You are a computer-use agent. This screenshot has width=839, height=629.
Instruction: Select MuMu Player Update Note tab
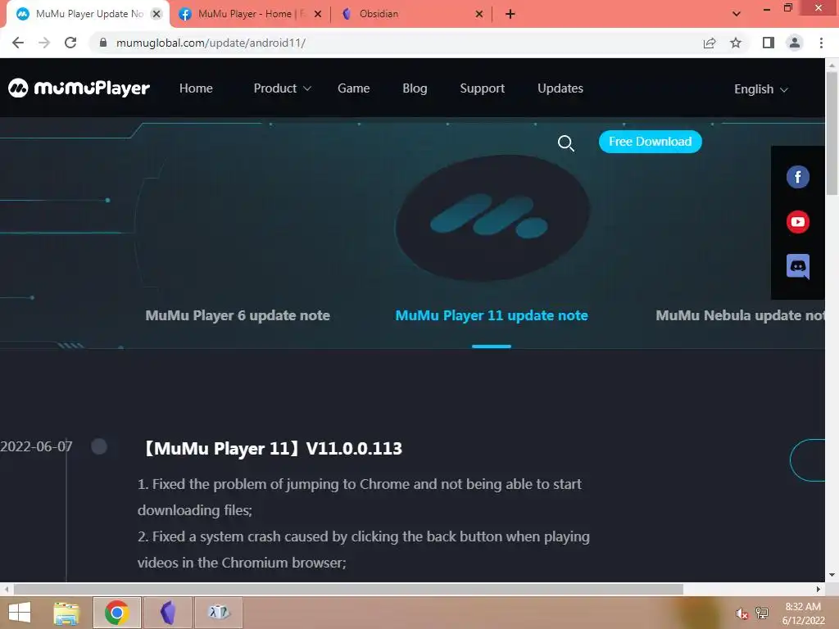coord(88,14)
